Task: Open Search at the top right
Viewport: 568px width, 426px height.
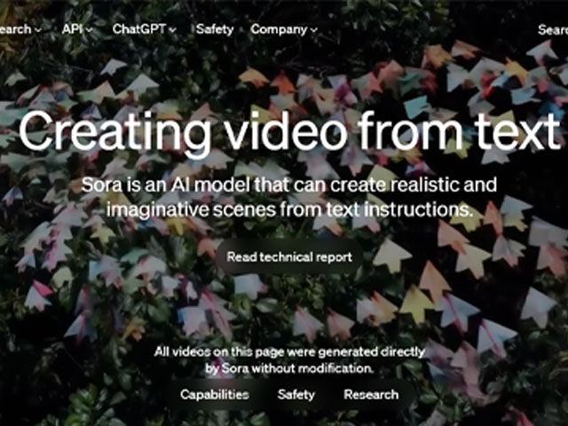Action: click(553, 29)
